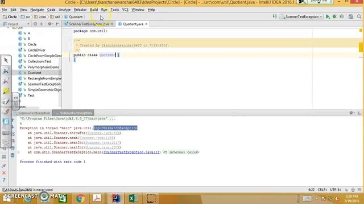The height and width of the screenshot is (204, 364).
Task: Click the yellow inspection status indicator
Action: click(x=361, y=31)
